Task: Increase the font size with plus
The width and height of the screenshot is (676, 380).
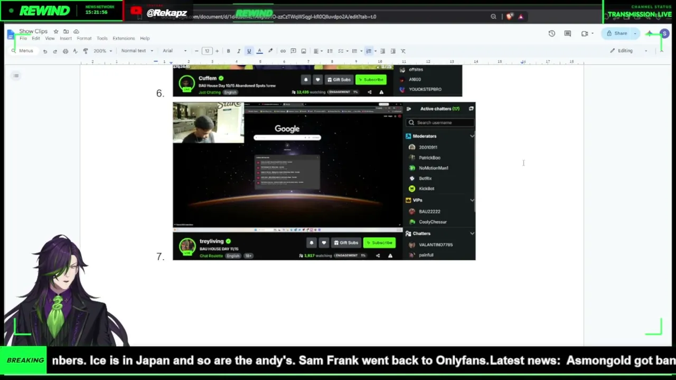Action: 217,51
